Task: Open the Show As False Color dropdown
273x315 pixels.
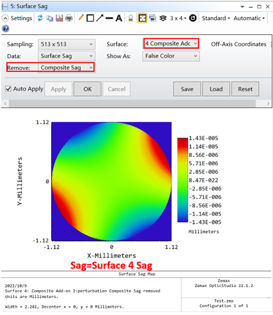Action: [171, 56]
